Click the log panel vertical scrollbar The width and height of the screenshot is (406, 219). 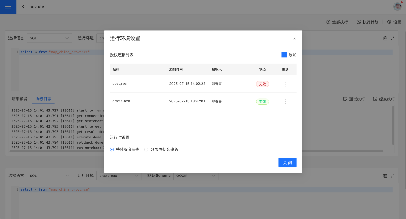point(393,125)
